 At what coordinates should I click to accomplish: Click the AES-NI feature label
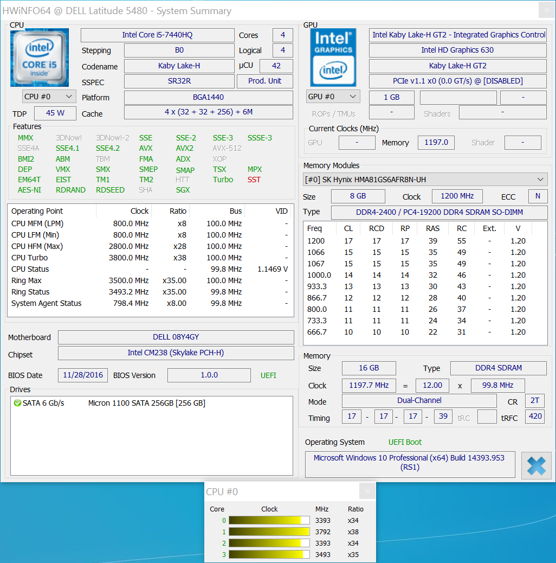click(29, 190)
